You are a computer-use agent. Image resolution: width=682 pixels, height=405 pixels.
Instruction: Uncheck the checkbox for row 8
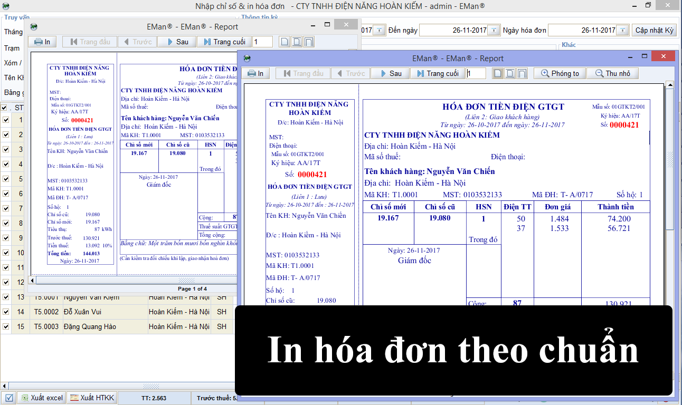pyautogui.click(x=6, y=223)
